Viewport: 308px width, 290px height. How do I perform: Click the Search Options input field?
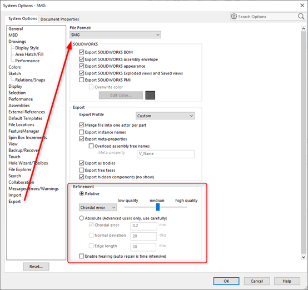(267, 17)
